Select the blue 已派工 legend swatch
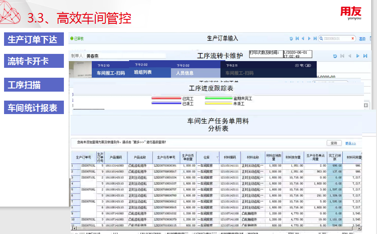This screenshot has height=234, width=377. (166, 103)
